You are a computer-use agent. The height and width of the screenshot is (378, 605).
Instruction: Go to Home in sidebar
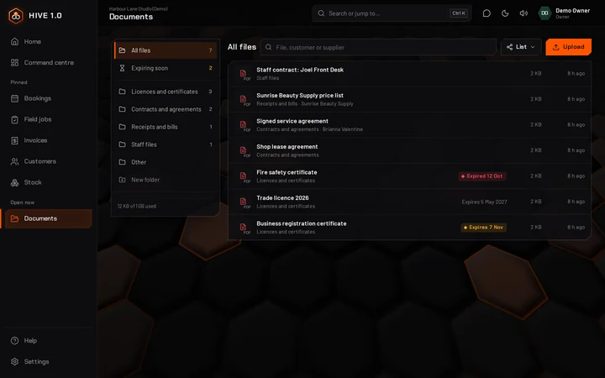[33, 42]
